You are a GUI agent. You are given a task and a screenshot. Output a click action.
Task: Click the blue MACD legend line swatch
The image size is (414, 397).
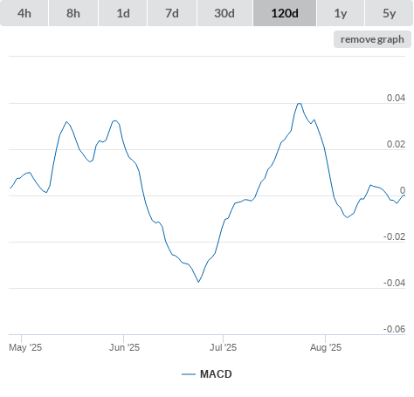tap(189, 374)
